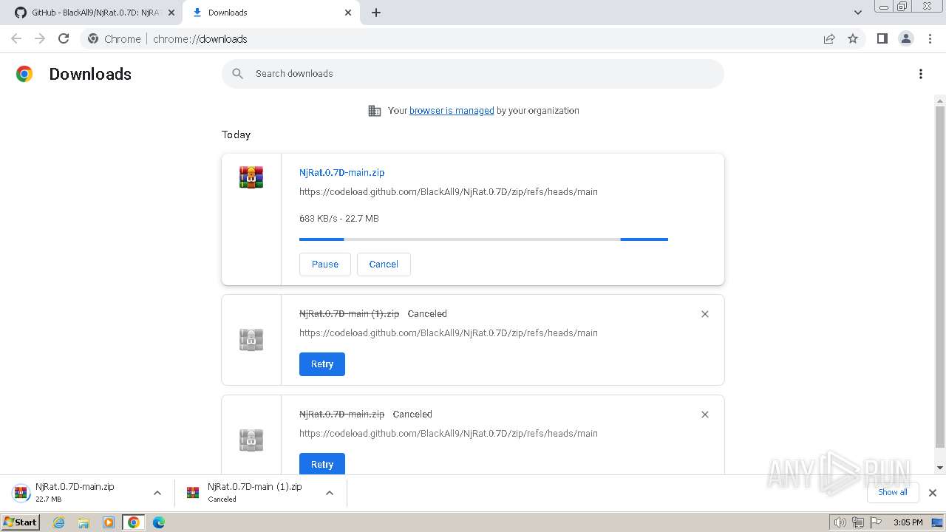Click the Chrome logo beside Downloads heading

pyautogui.click(x=24, y=74)
